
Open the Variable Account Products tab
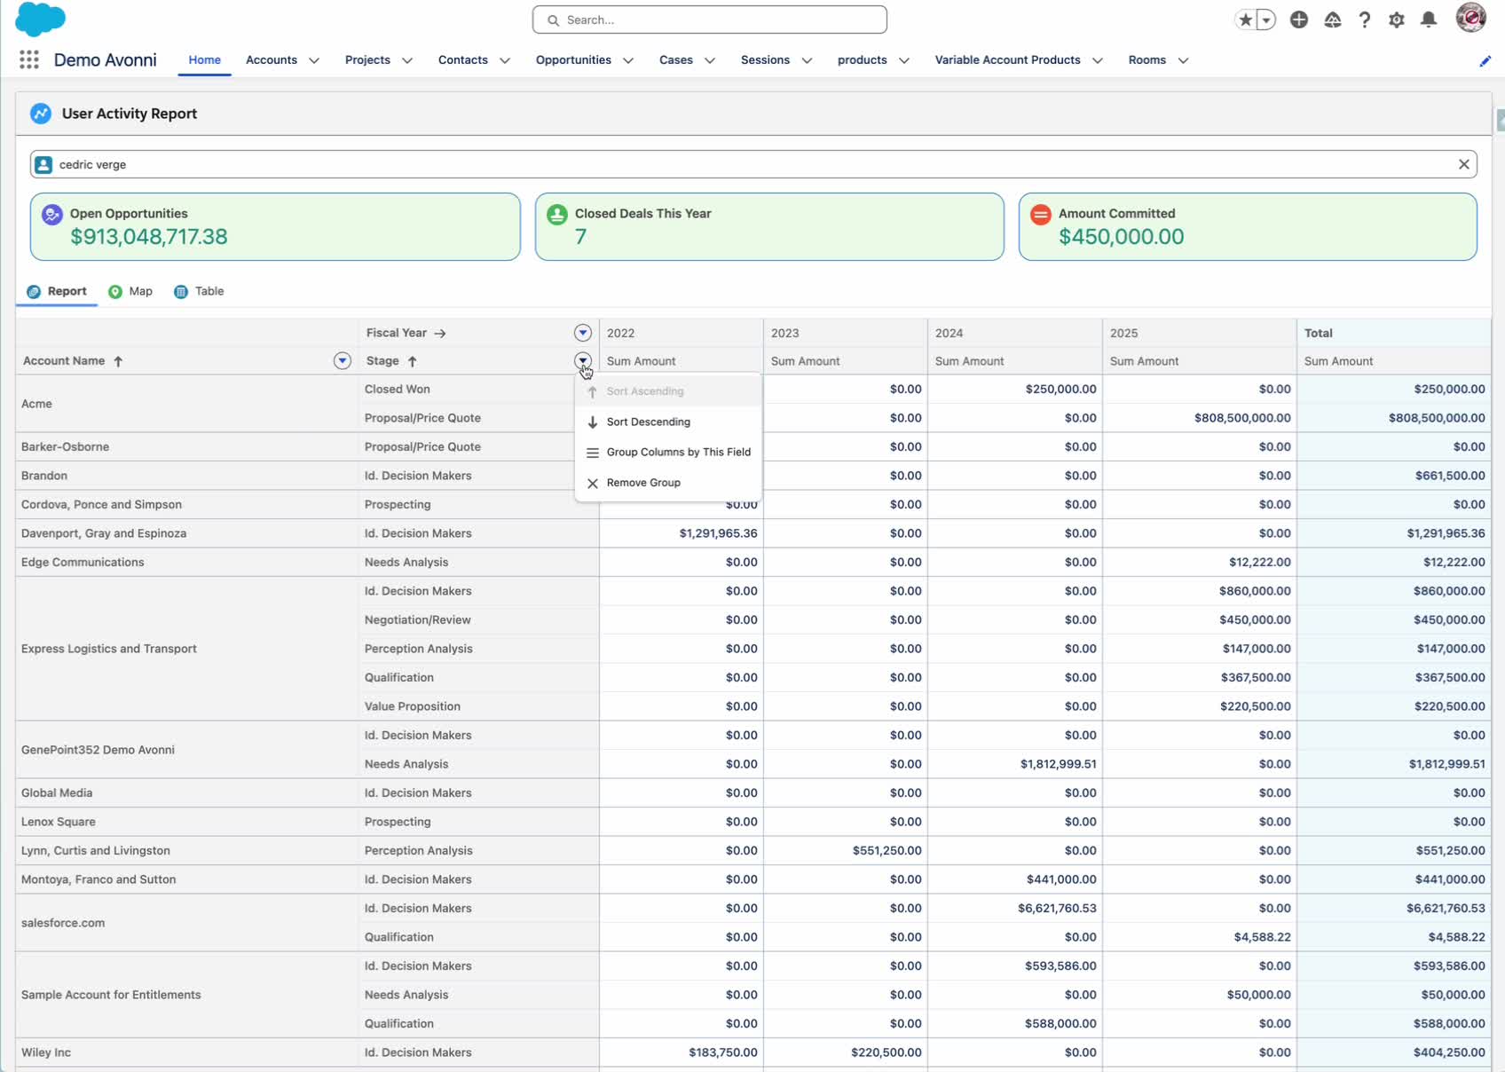[x=1007, y=60]
